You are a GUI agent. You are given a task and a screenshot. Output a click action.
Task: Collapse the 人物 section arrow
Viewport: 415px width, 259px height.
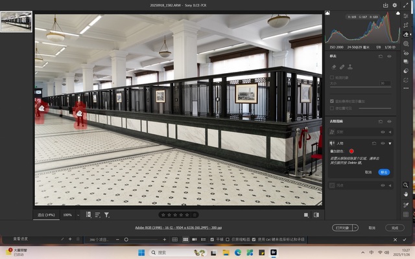tap(390, 143)
